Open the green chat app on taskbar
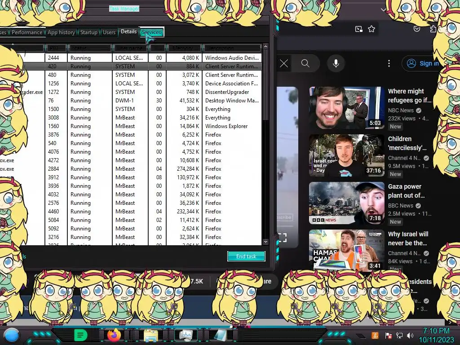This screenshot has height=345, width=460. 81,335
